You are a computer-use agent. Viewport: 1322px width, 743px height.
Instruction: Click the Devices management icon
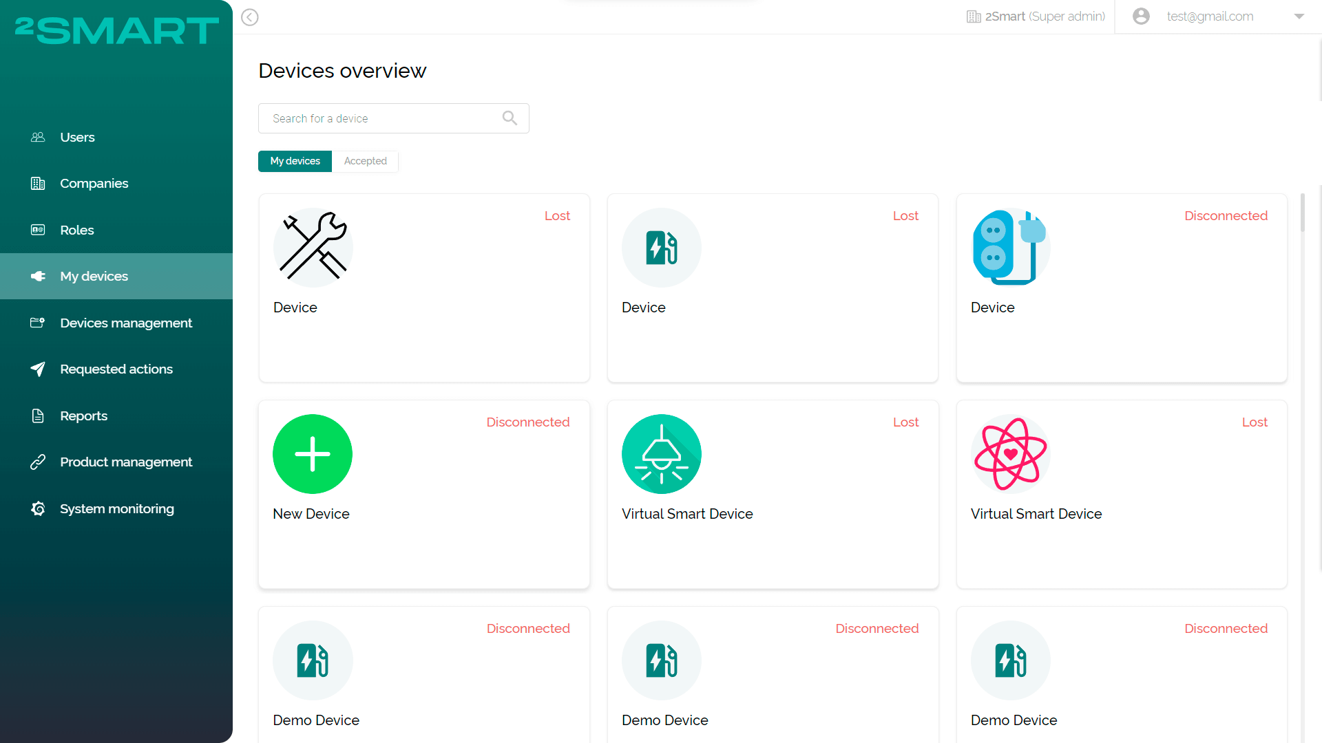click(38, 323)
